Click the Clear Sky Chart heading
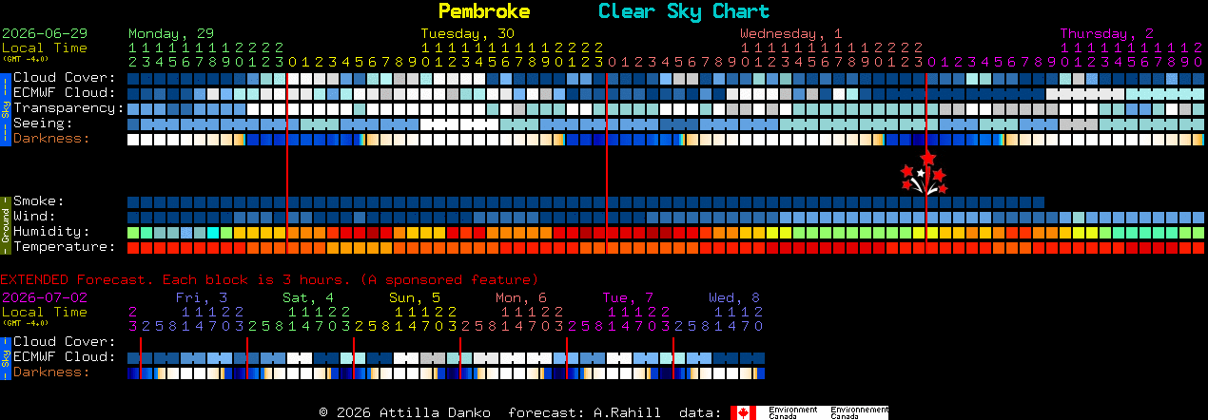 pyautogui.click(x=683, y=11)
